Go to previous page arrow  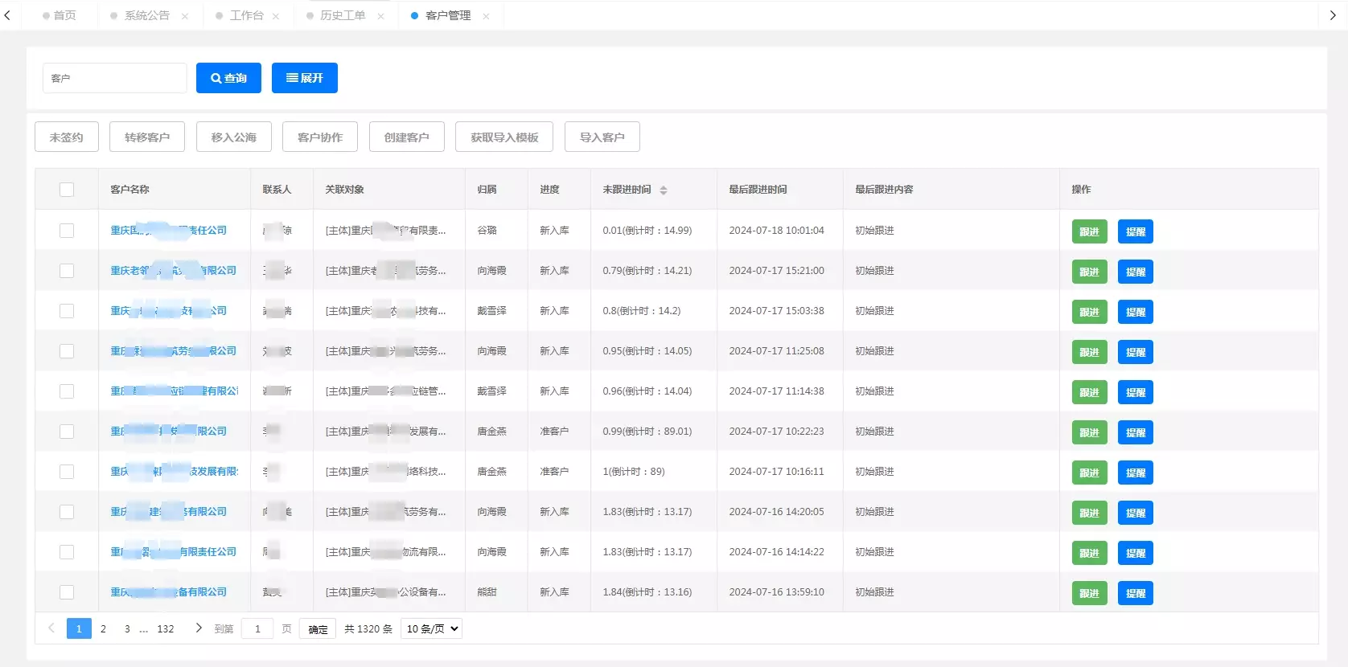click(51, 628)
